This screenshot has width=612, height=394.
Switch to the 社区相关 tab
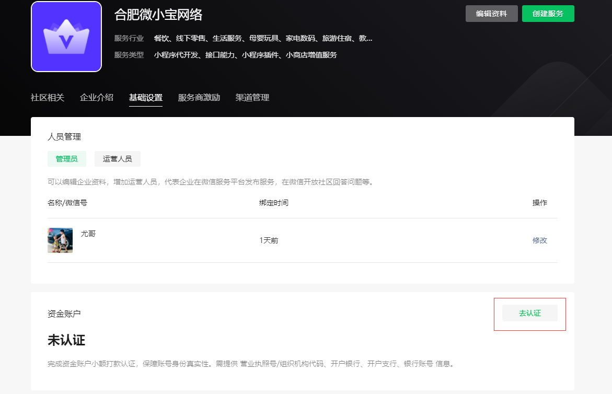(x=47, y=98)
